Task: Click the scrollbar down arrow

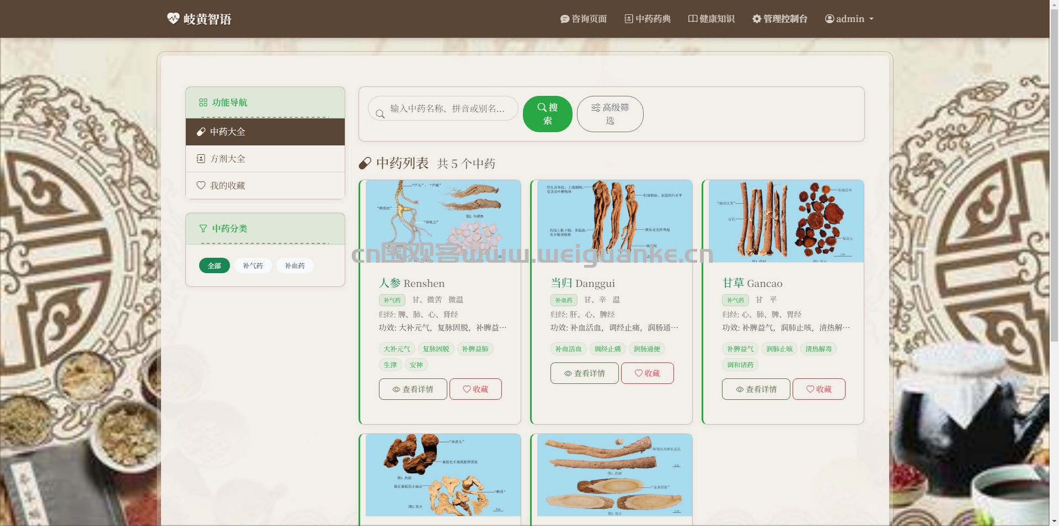Action: point(1054,521)
